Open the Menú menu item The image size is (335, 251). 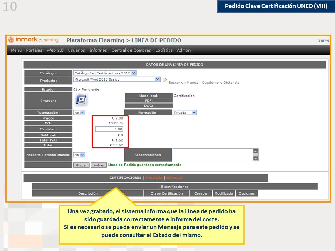pyautogui.click(x=16, y=50)
